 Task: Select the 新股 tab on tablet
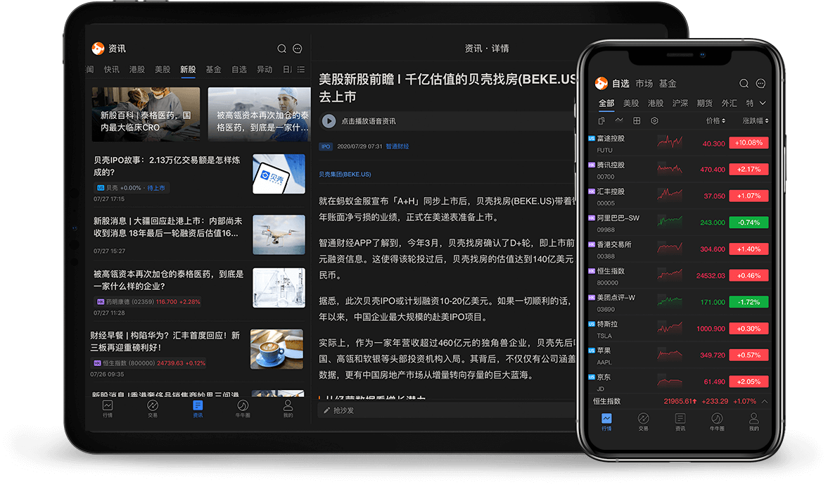tap(188, 69)
